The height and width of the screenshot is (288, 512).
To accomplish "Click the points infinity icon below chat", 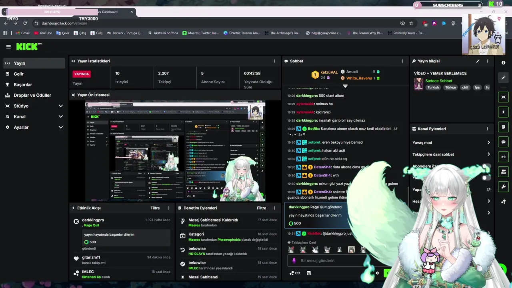I will pos(295,273).
